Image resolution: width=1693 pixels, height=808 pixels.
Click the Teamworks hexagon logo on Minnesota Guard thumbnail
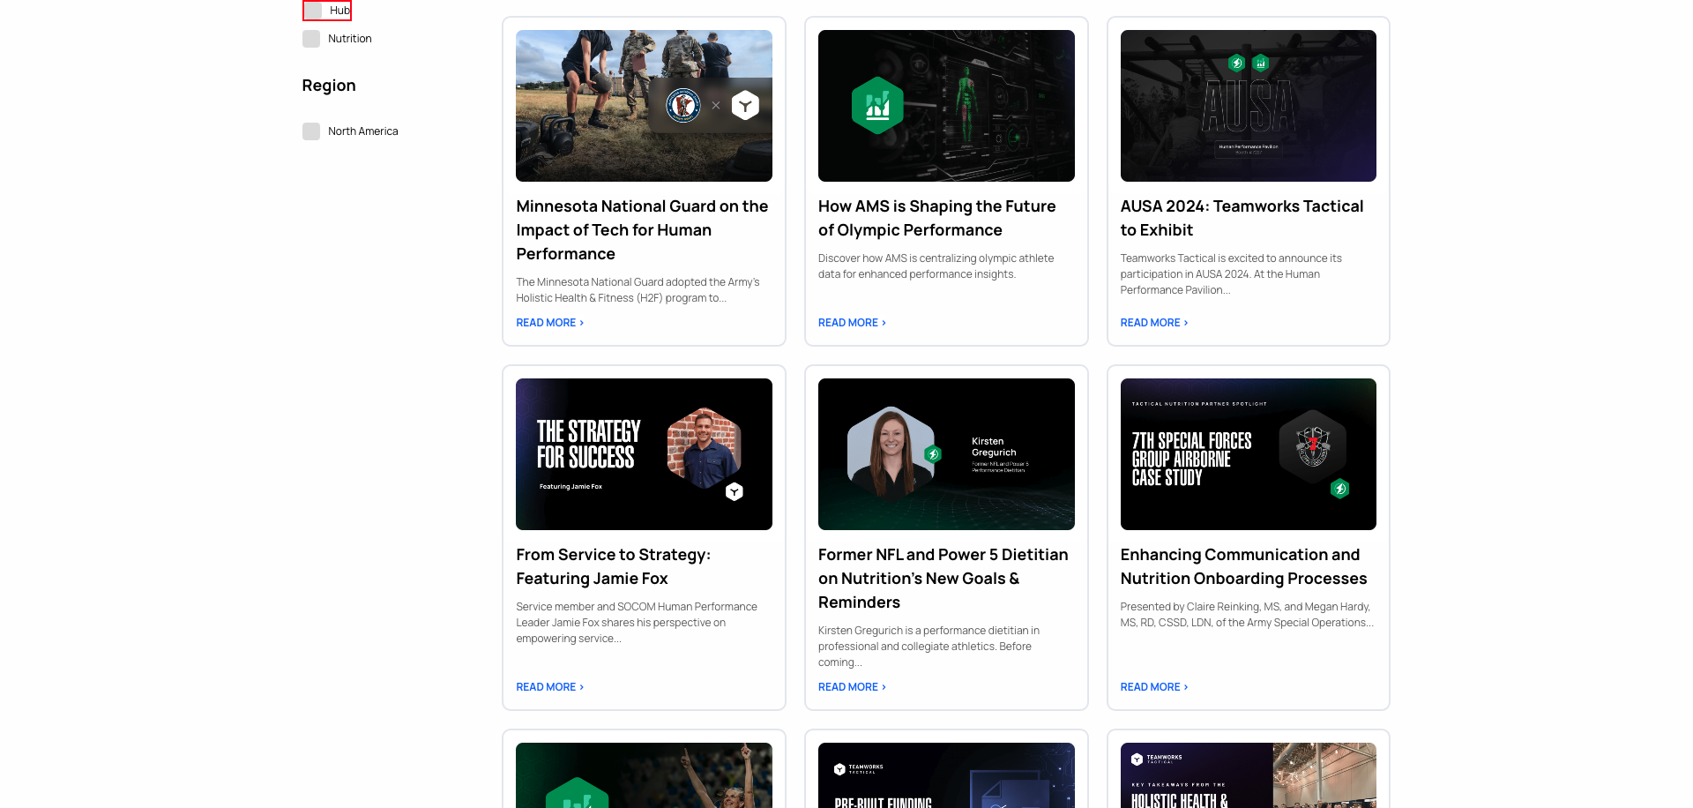745,104
